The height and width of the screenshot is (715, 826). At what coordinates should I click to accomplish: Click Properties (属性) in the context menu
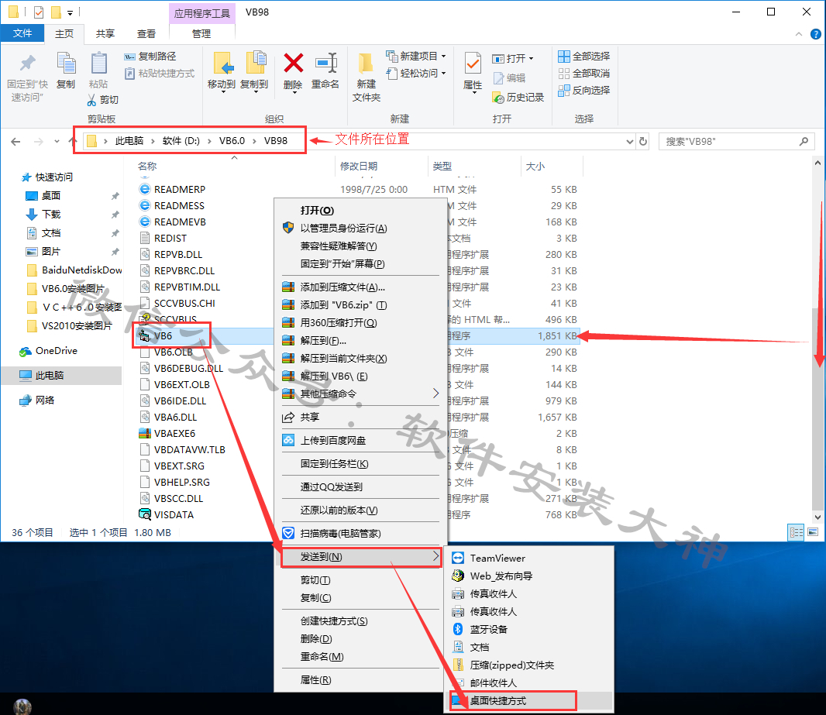point(360,680)
